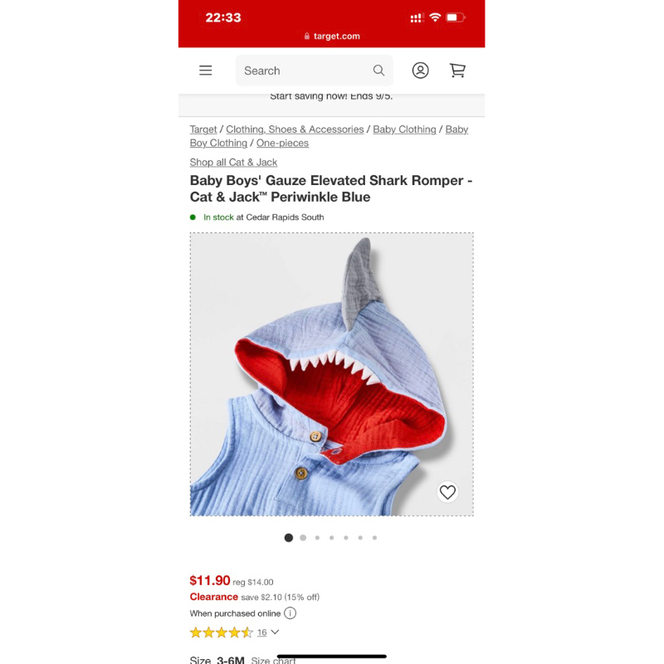Navigate to Baby Clothing breadcrumb

tap(404, 129)
